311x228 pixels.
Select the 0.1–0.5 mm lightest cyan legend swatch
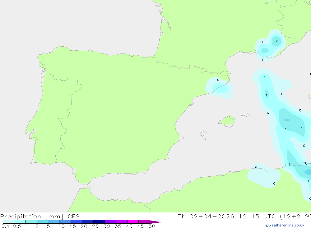pyautogui.click(x=8, y=222)
